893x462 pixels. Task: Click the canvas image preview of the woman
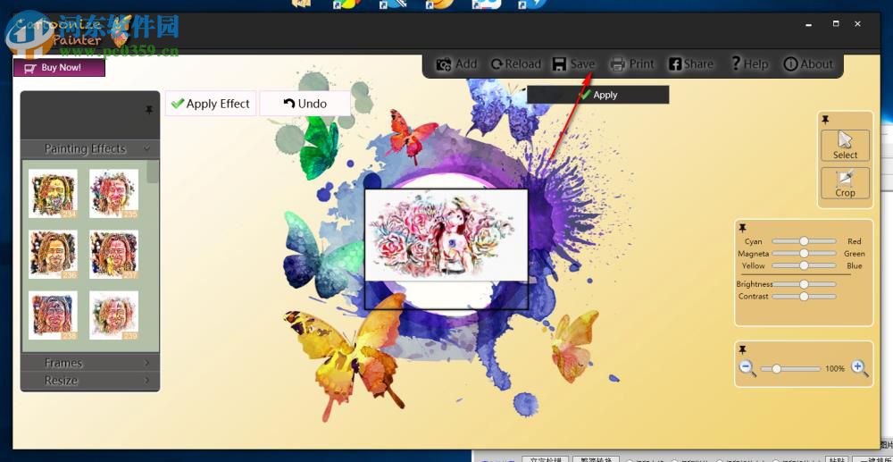[x=446, y=235]
